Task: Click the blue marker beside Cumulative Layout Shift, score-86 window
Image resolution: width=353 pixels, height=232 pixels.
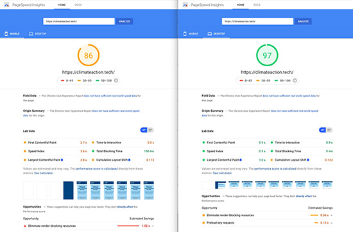Action: (129, 160)
